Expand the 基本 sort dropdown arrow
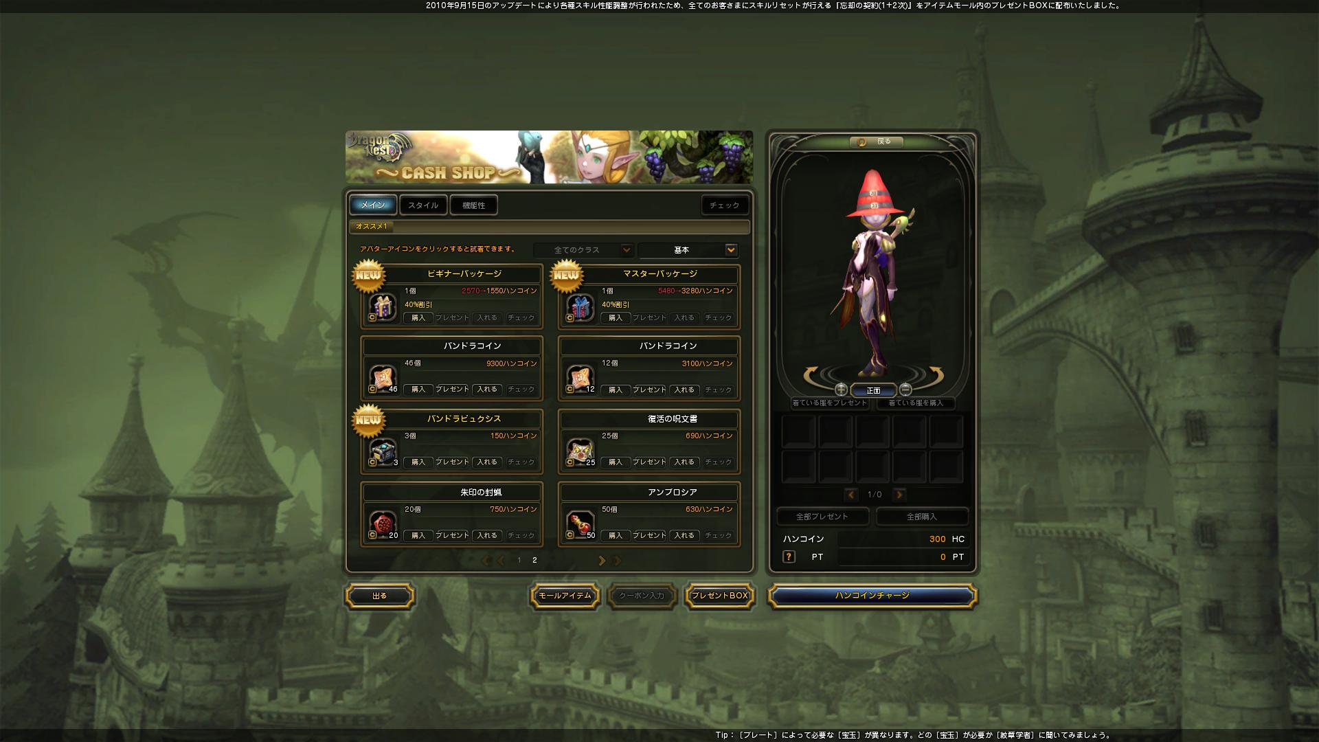The image size is (1319, 742). [731, 250]
